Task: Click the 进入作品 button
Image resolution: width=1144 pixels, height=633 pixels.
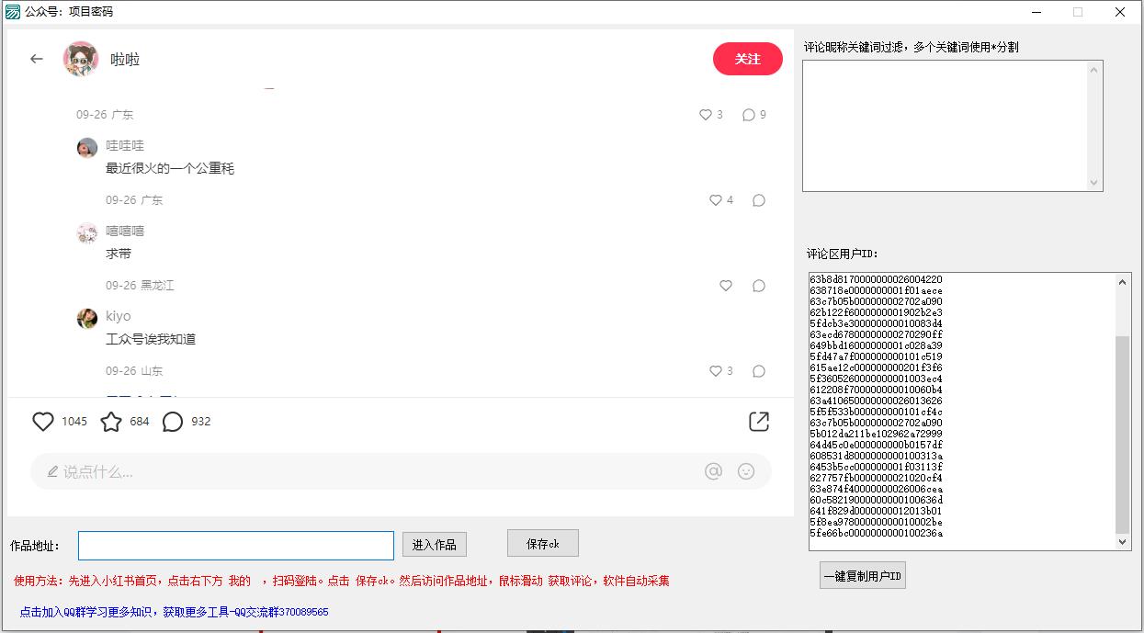Action: point(434,544)
